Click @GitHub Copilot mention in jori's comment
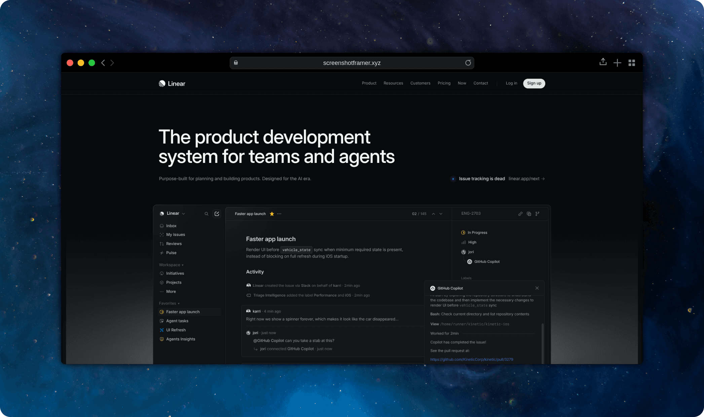This screenshot has height=417, width=704. point(268,341)
